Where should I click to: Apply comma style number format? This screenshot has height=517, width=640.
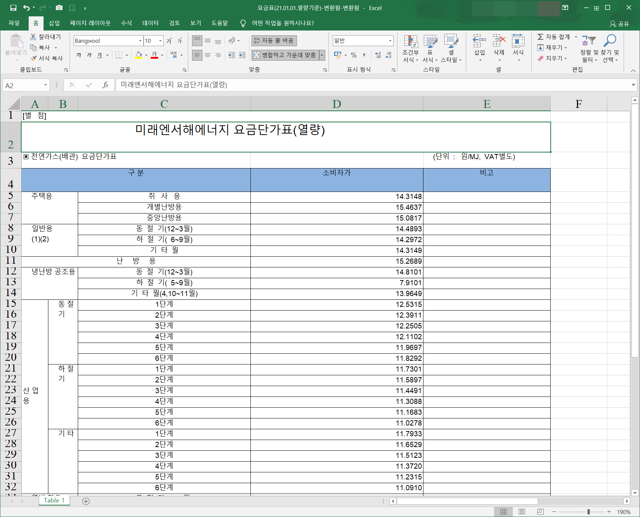pyautogui.click(x=364, y=55)
